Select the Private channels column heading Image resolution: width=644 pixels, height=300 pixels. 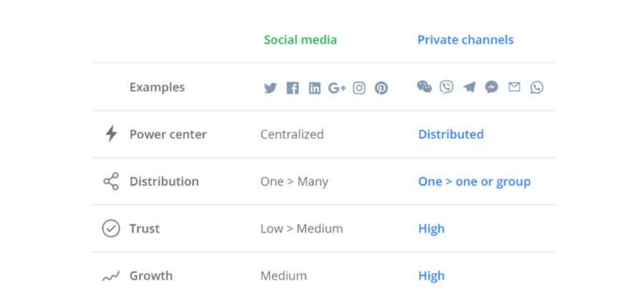[465, 40]
